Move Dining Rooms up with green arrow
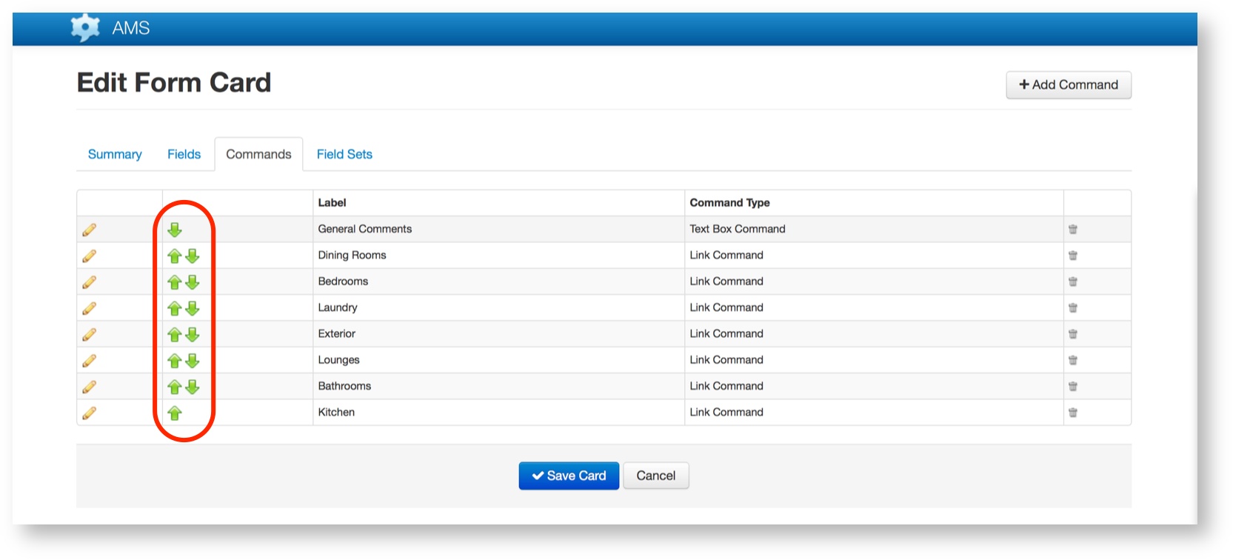This screenshot has width=1233, height=560. click(175, 256)
